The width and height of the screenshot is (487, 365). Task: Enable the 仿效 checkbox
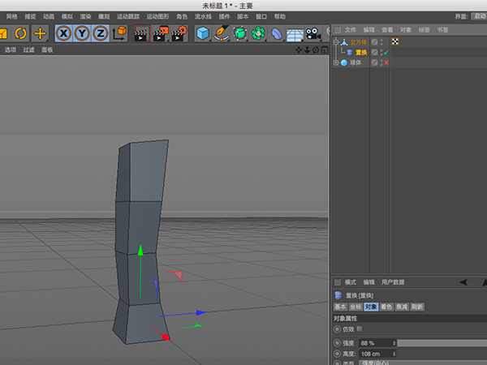pyautogui.click(x=360, y=328)
